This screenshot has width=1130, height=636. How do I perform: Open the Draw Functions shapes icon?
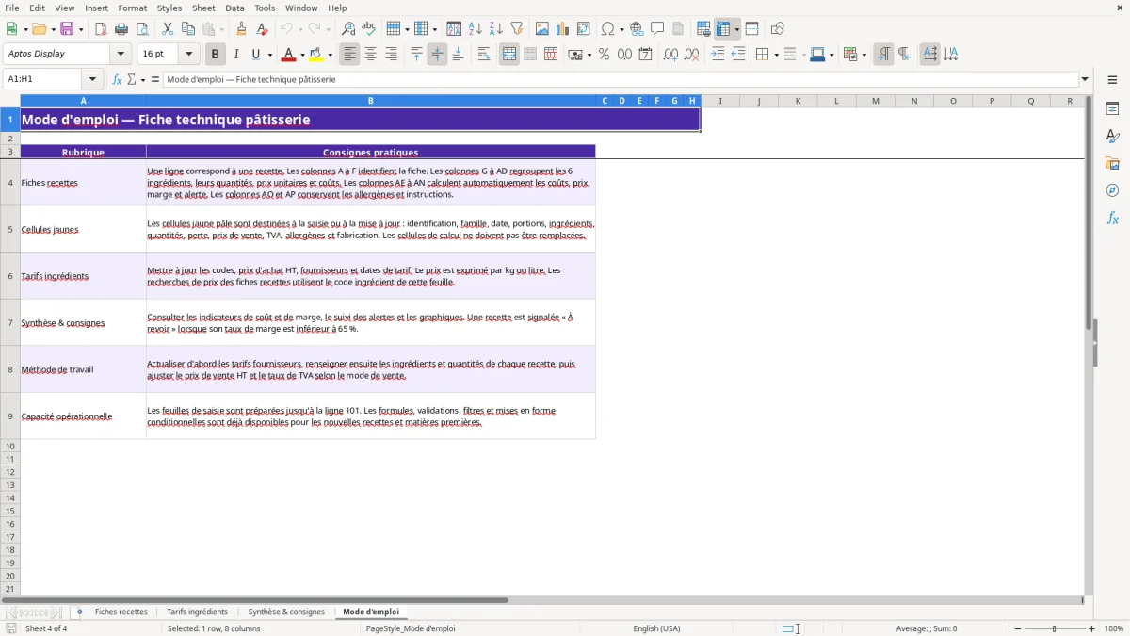(778, 29)
